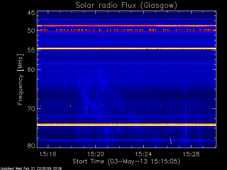Screen dimensions: 227x170
Task: Click the Solar radio Flux (Glasgow) title
Action: coord(126,5)
